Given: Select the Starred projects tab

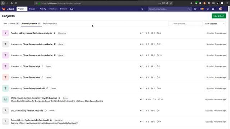Looking at the screenshot, I should click(x=31, y=24).
